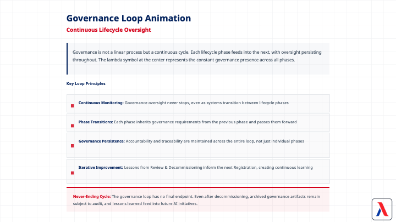Click the blue vertical bar beside intro paragraph
Image resolution: width=396 pixels, height=222 pixels.
coord(67,59)
